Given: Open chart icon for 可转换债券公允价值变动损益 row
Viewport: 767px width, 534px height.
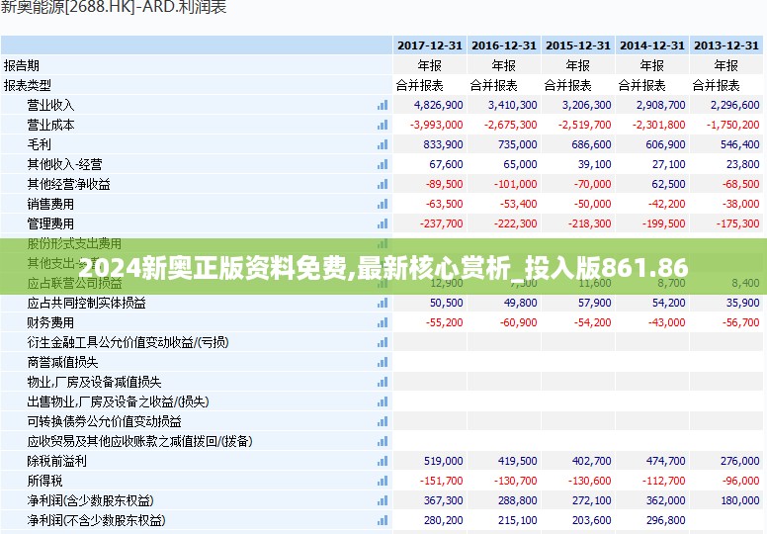Looking at the screenshot, I should click(383, 421).
